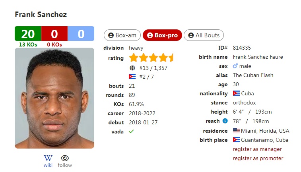Image resolution: width=301 pixels, height=172 pixels.
Task: Click the Cuba flag beside Guantanamo birth place
Action: pos(236,140)
